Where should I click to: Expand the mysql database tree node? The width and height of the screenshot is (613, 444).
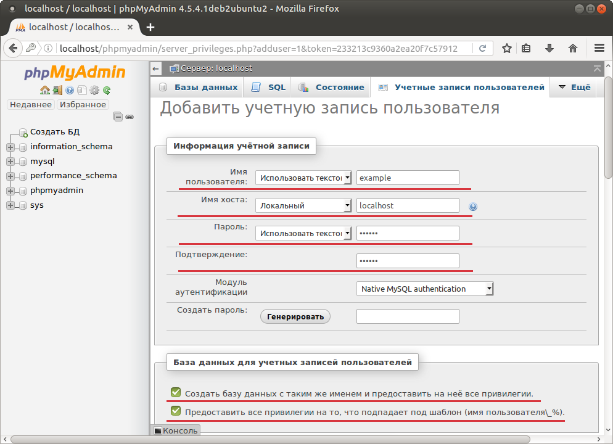pos(10,161)
